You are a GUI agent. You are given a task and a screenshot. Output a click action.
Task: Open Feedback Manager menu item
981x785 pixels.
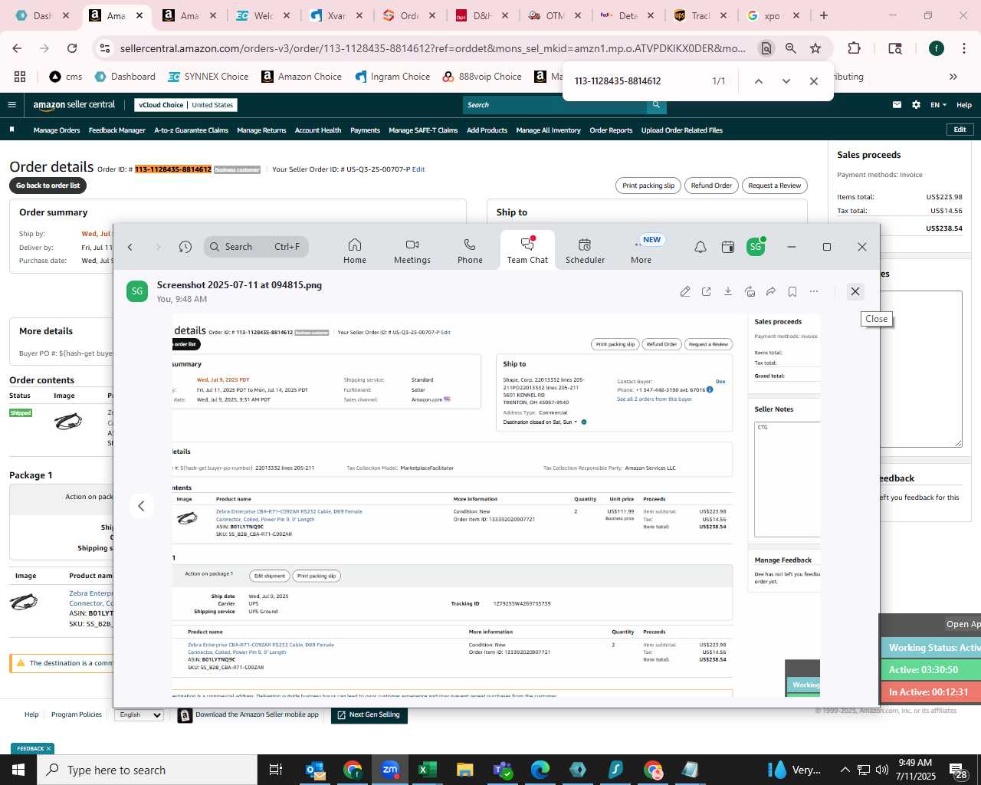point(117,130)
